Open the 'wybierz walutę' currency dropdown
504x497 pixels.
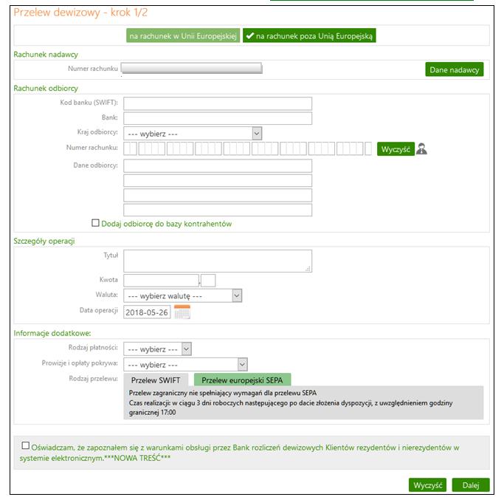[182, 295]
